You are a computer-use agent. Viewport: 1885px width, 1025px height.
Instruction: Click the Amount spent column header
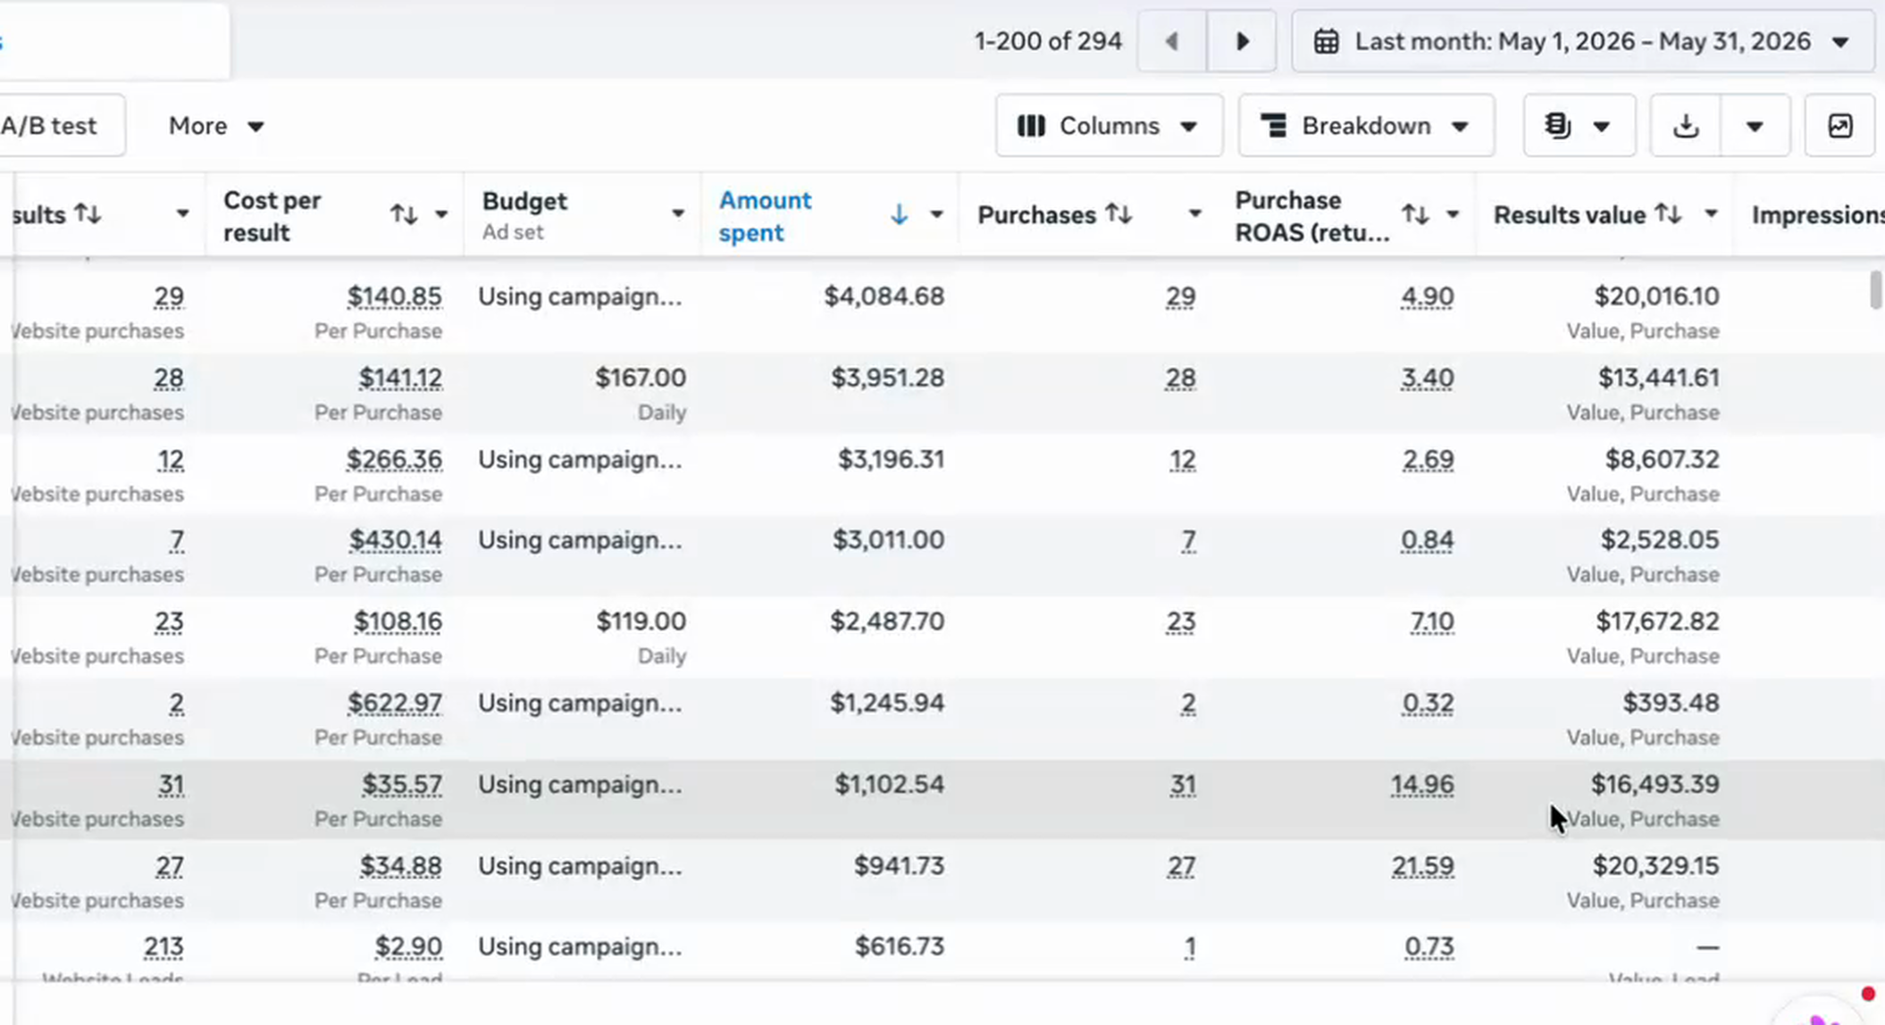[766, 216]
